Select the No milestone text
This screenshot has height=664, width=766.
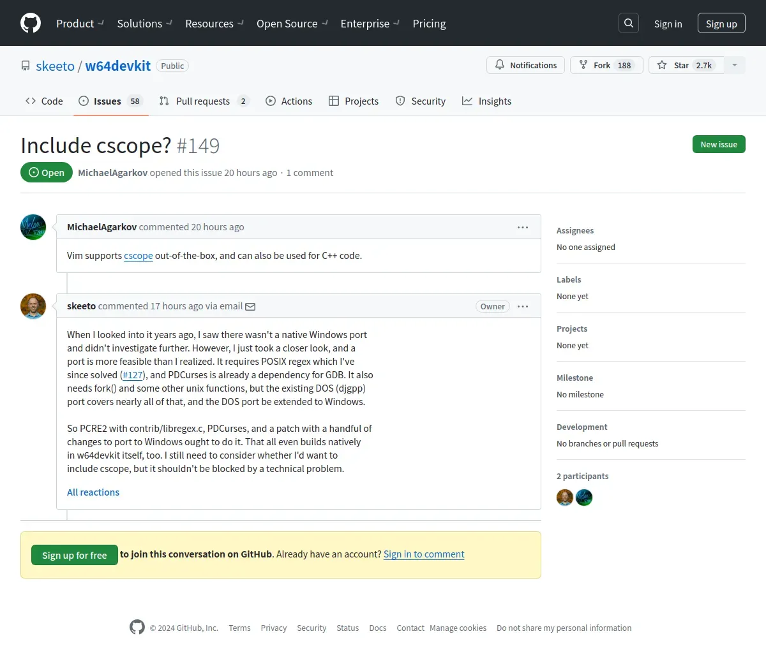580,394
